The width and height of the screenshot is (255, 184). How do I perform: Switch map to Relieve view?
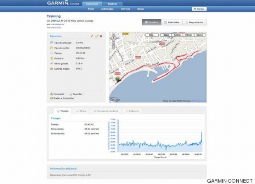click(x=200, y=35)
